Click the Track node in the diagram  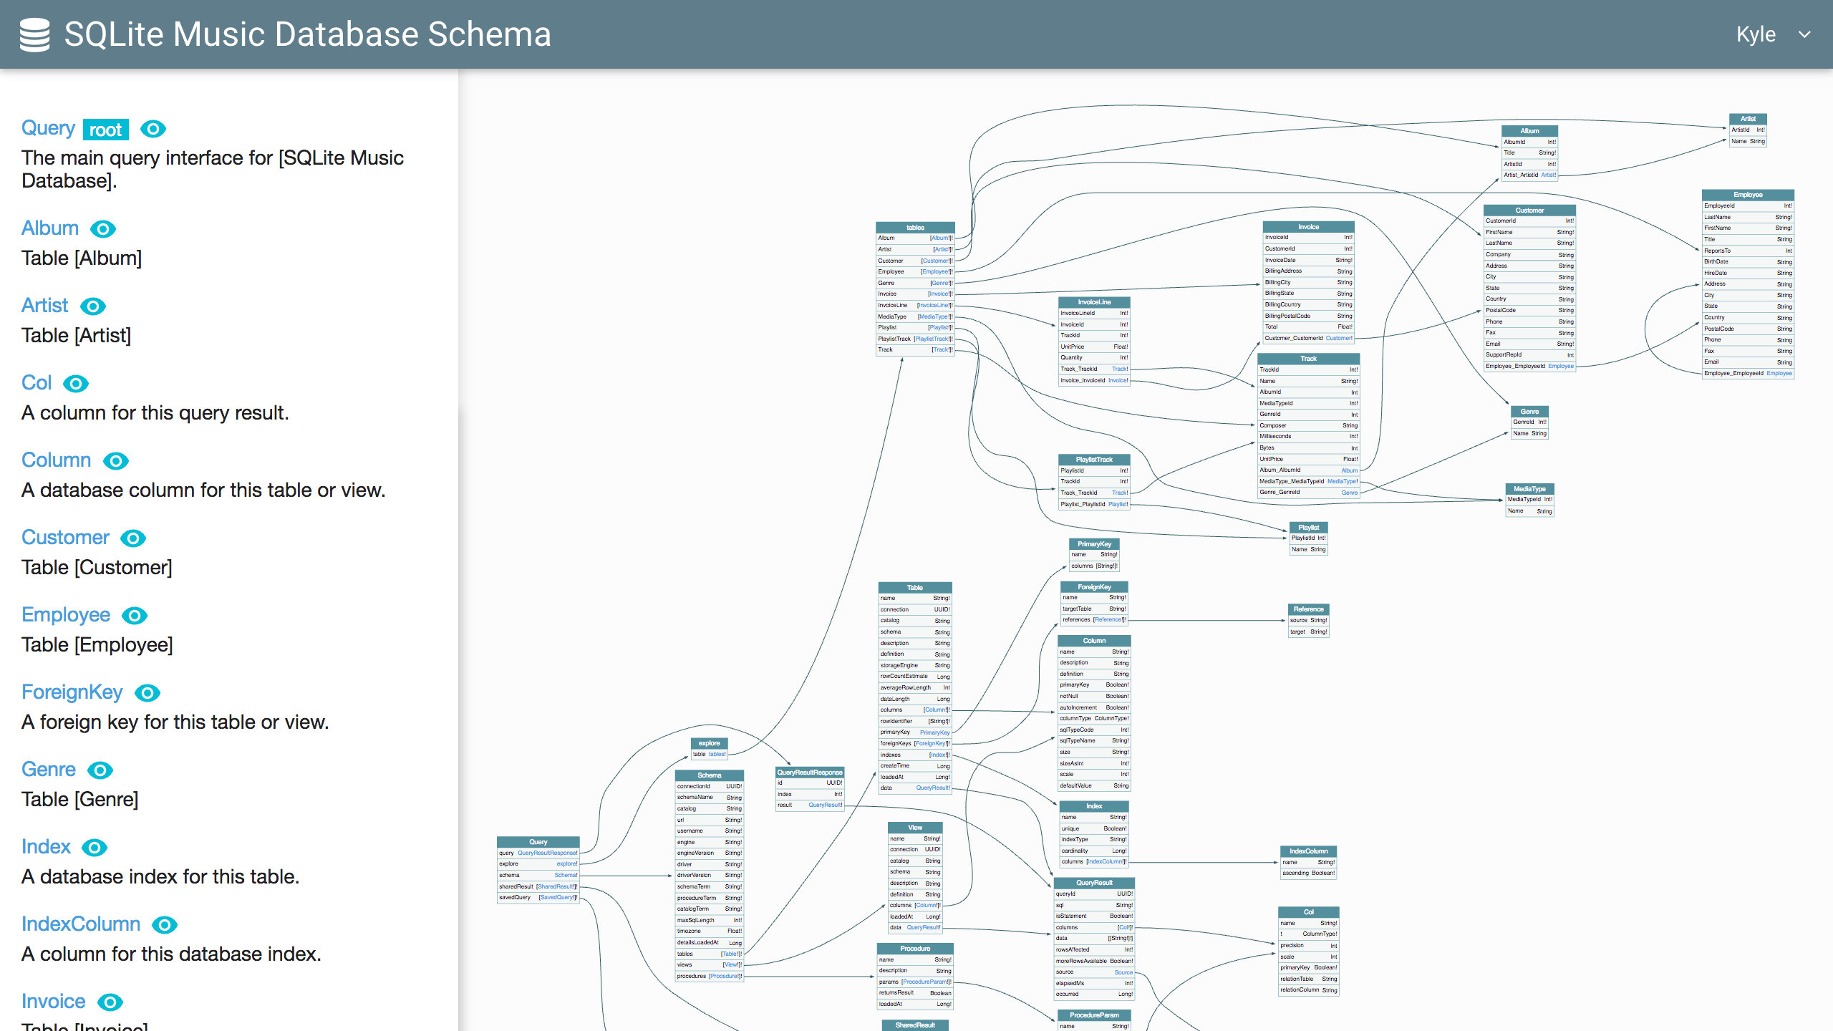1308,359
